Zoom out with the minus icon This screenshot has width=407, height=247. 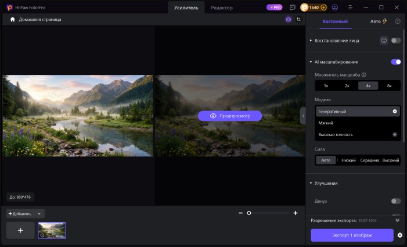coord(240,213)
